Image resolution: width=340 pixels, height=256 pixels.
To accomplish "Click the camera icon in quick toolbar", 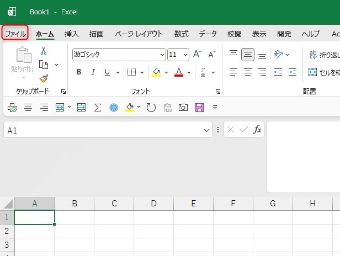I will coord(183,107).
